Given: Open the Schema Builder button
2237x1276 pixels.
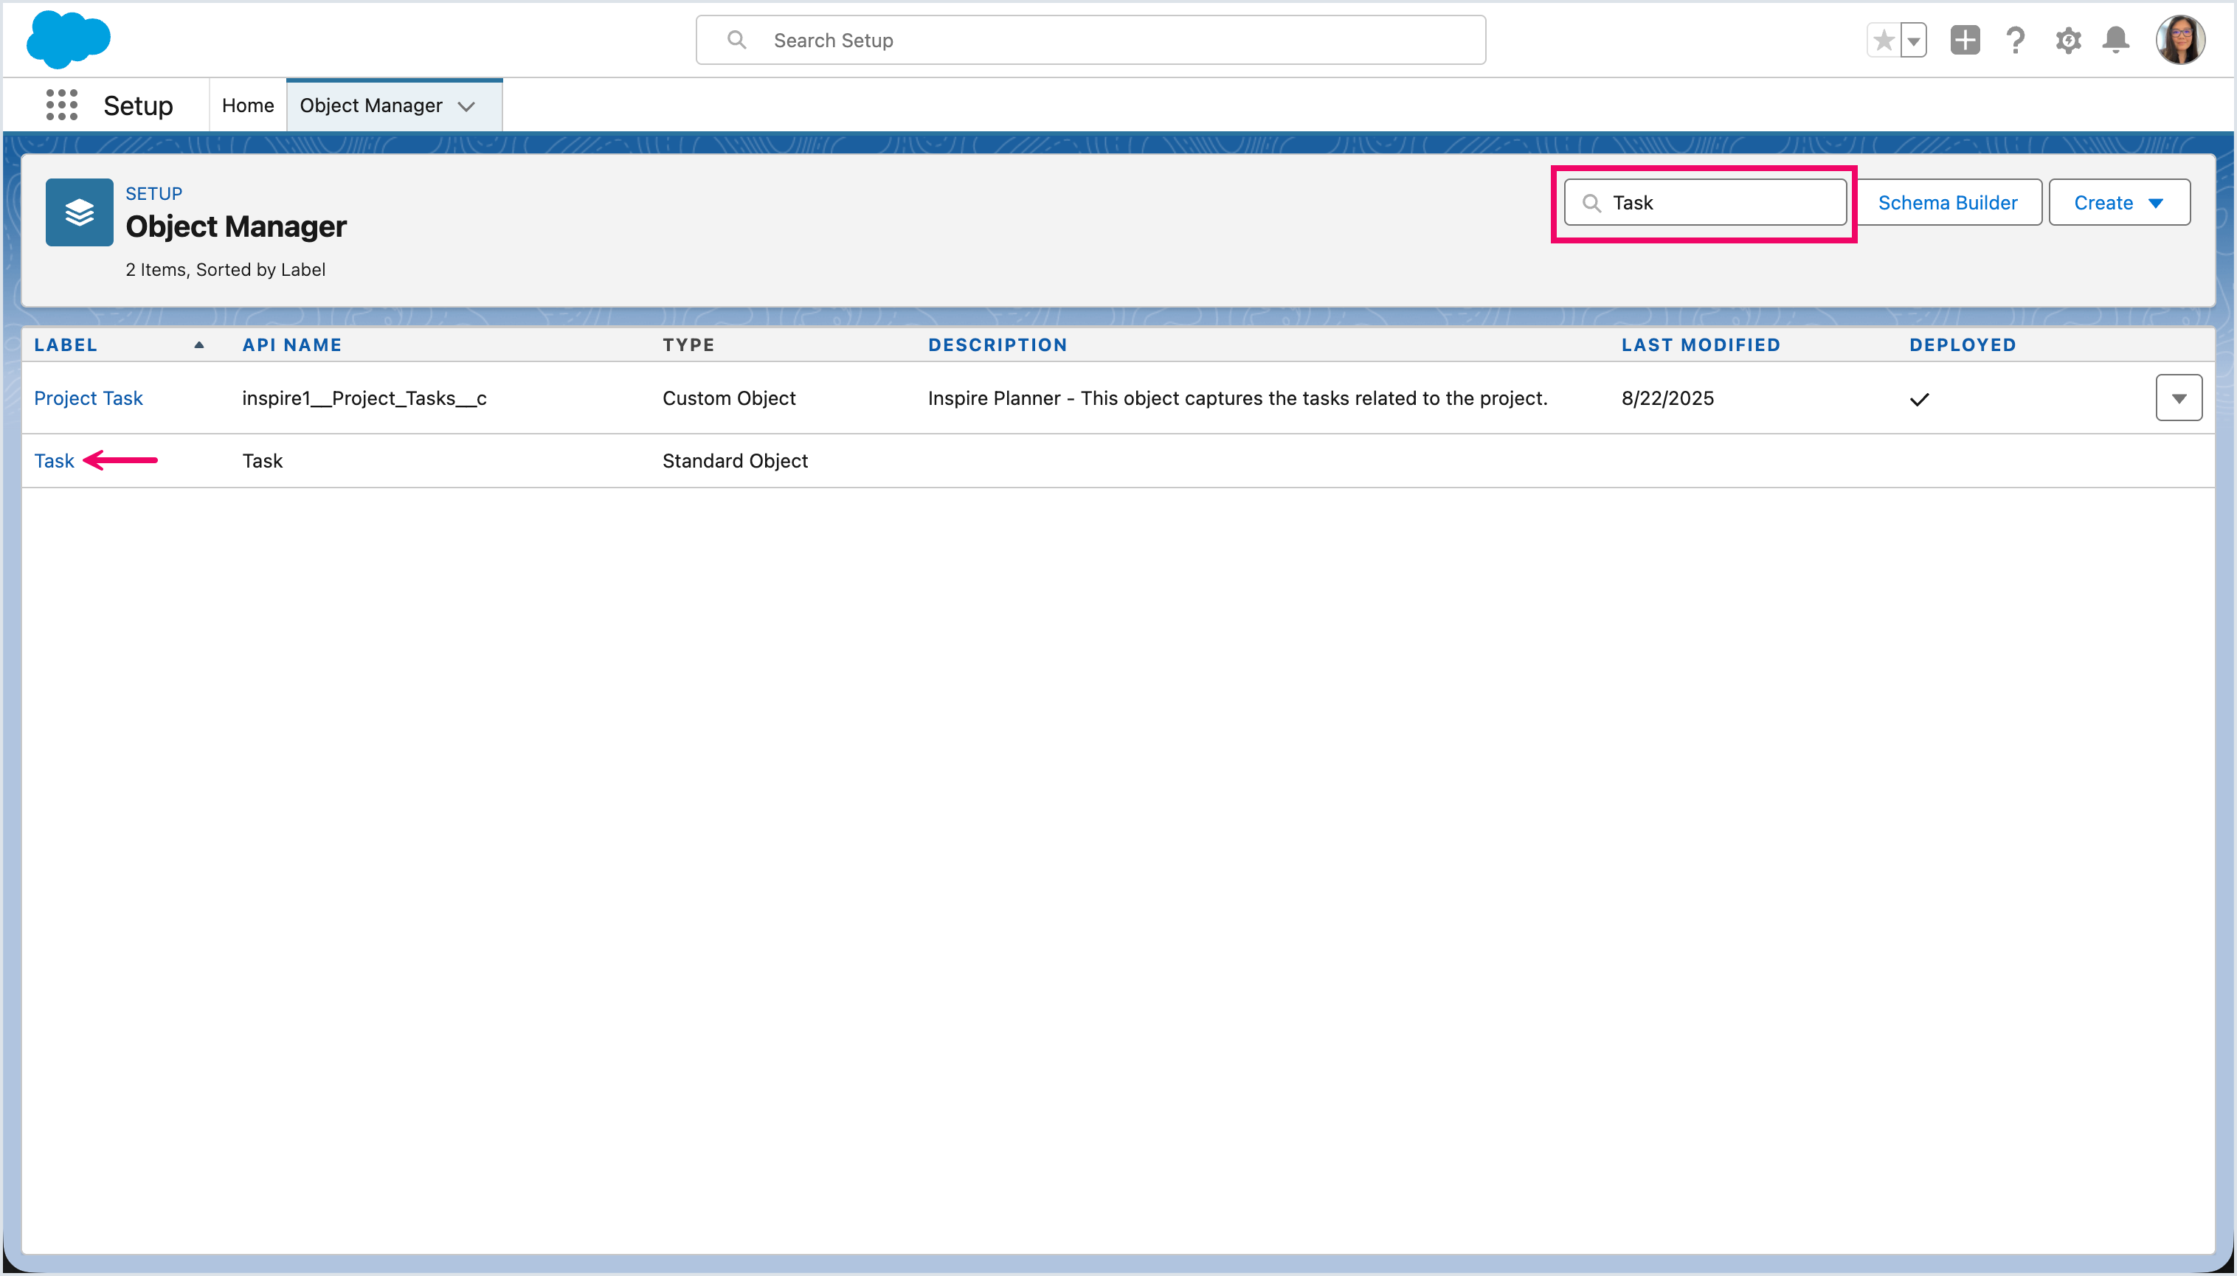Looking at the screenshot, I should 1947,202.
